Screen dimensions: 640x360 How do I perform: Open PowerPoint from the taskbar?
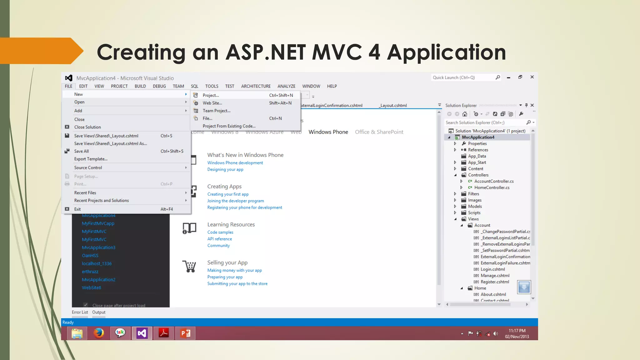click(185, 333)
